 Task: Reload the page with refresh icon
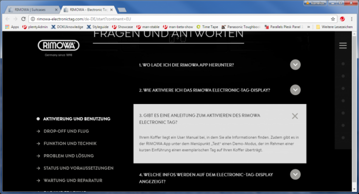23,19
